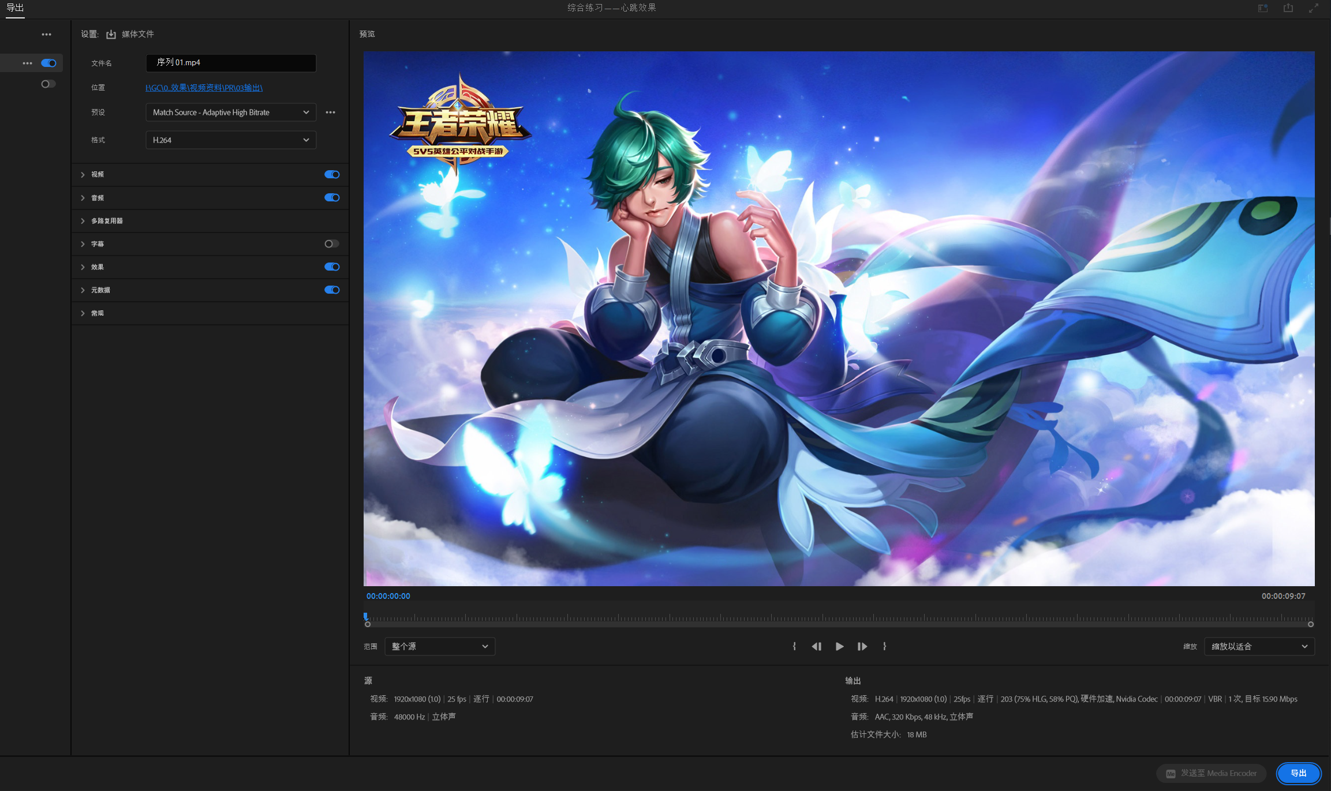
Task: Click the media file save icon
Action: tap(111, 35)
